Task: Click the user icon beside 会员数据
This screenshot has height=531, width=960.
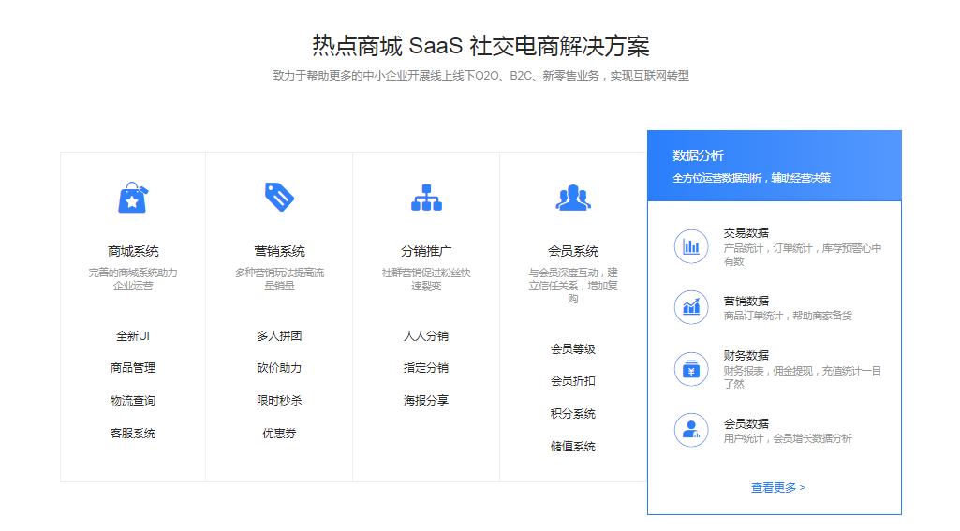Action: pos(691,430)
